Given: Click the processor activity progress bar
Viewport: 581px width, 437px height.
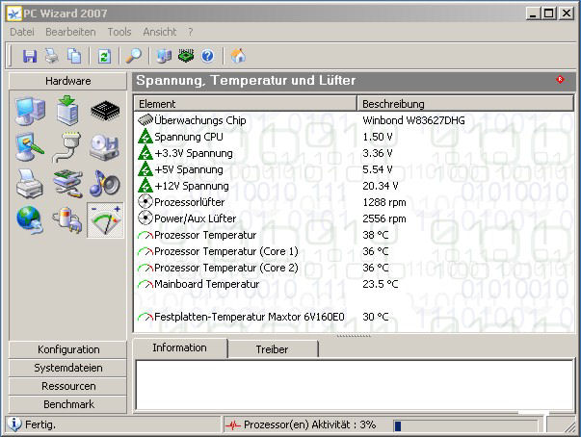Looking at the screenshot, I should point(465,425).
